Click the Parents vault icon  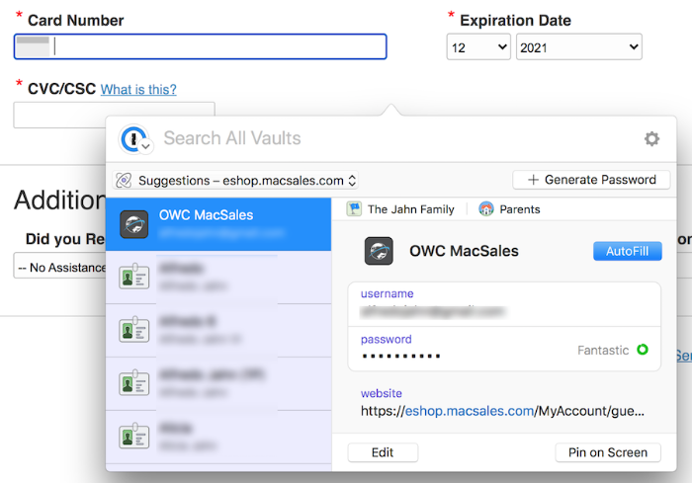486,208
